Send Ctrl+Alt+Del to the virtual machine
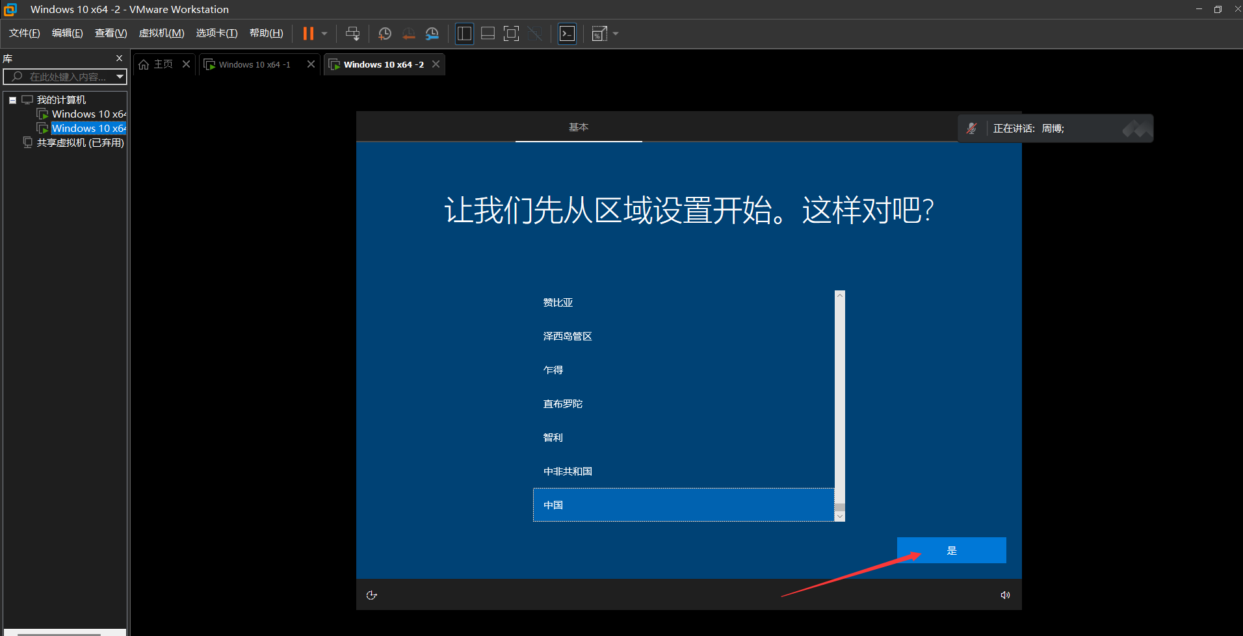The image size is (1243, 636). 353,33
